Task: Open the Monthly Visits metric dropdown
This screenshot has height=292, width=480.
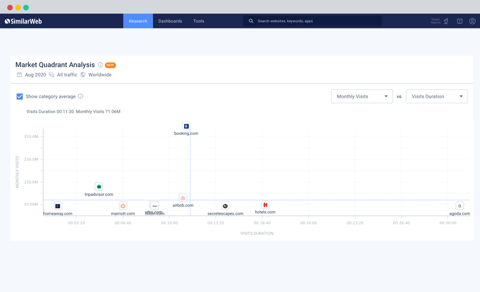Action: (x=362, y=96)
